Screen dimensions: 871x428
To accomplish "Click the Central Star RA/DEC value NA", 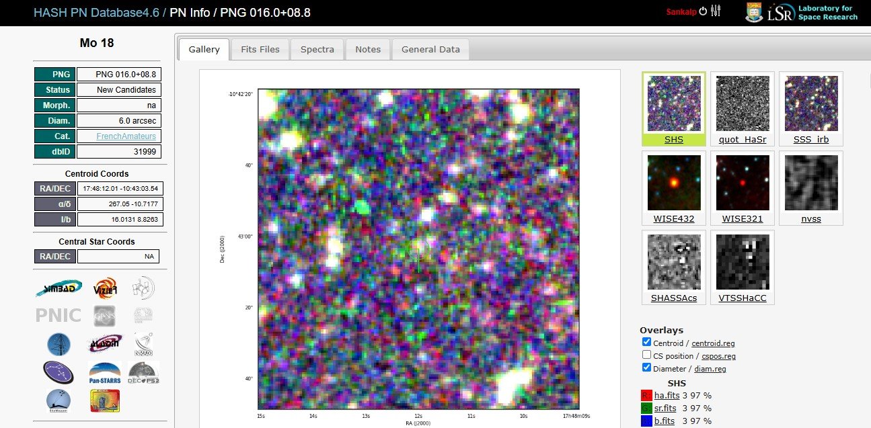I will pyautogui.click(x=118, y=257).
